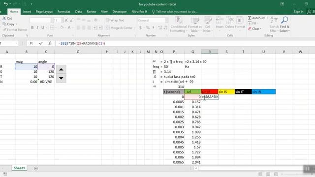Open the Developer tab

pos(120,12)
